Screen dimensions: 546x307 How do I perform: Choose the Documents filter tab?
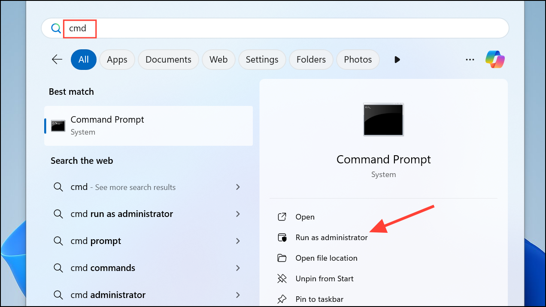168,60
